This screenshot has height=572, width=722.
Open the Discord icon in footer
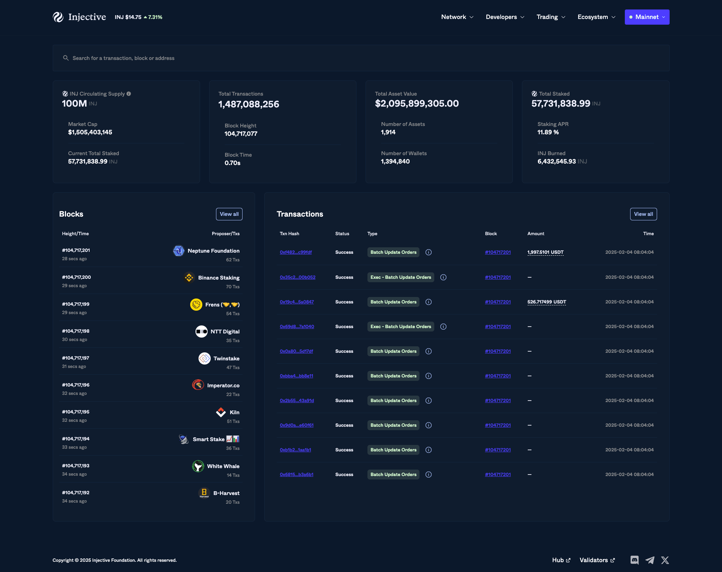[x=635, y=560]
